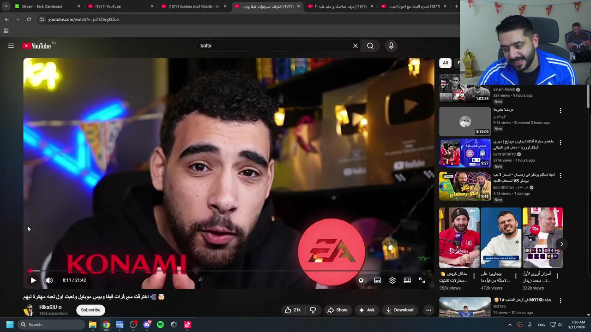Mute the video using volume icon

49,280
